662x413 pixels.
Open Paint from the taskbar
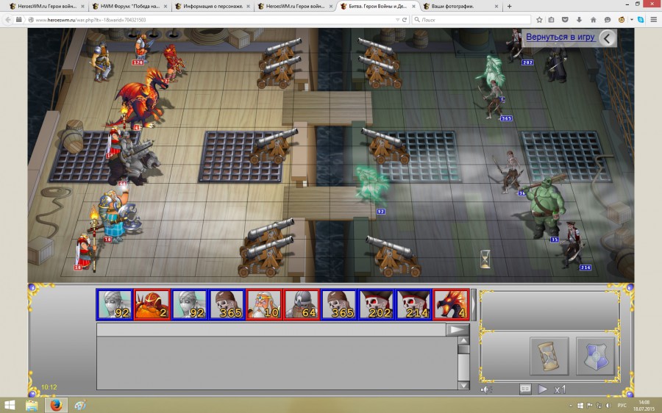point(80,406)
